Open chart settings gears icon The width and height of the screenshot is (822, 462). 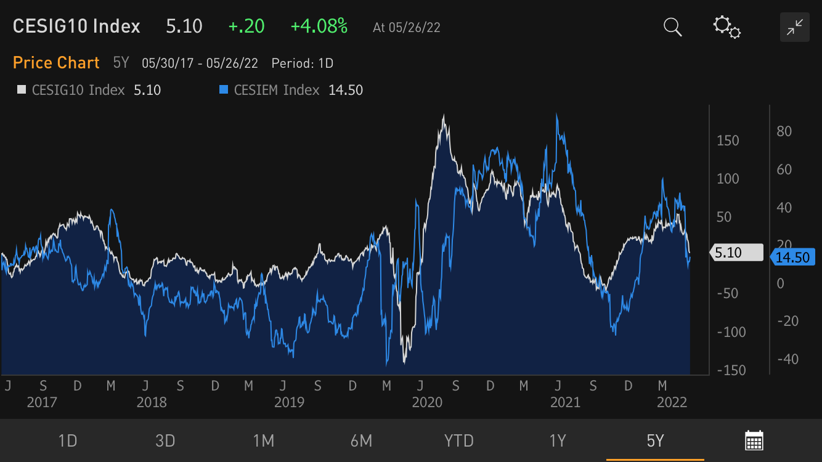pos(726,27)
